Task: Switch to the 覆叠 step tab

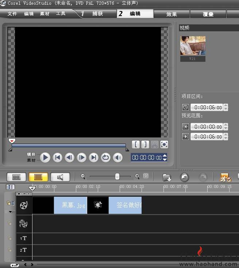Action: [x=208, y=14]
